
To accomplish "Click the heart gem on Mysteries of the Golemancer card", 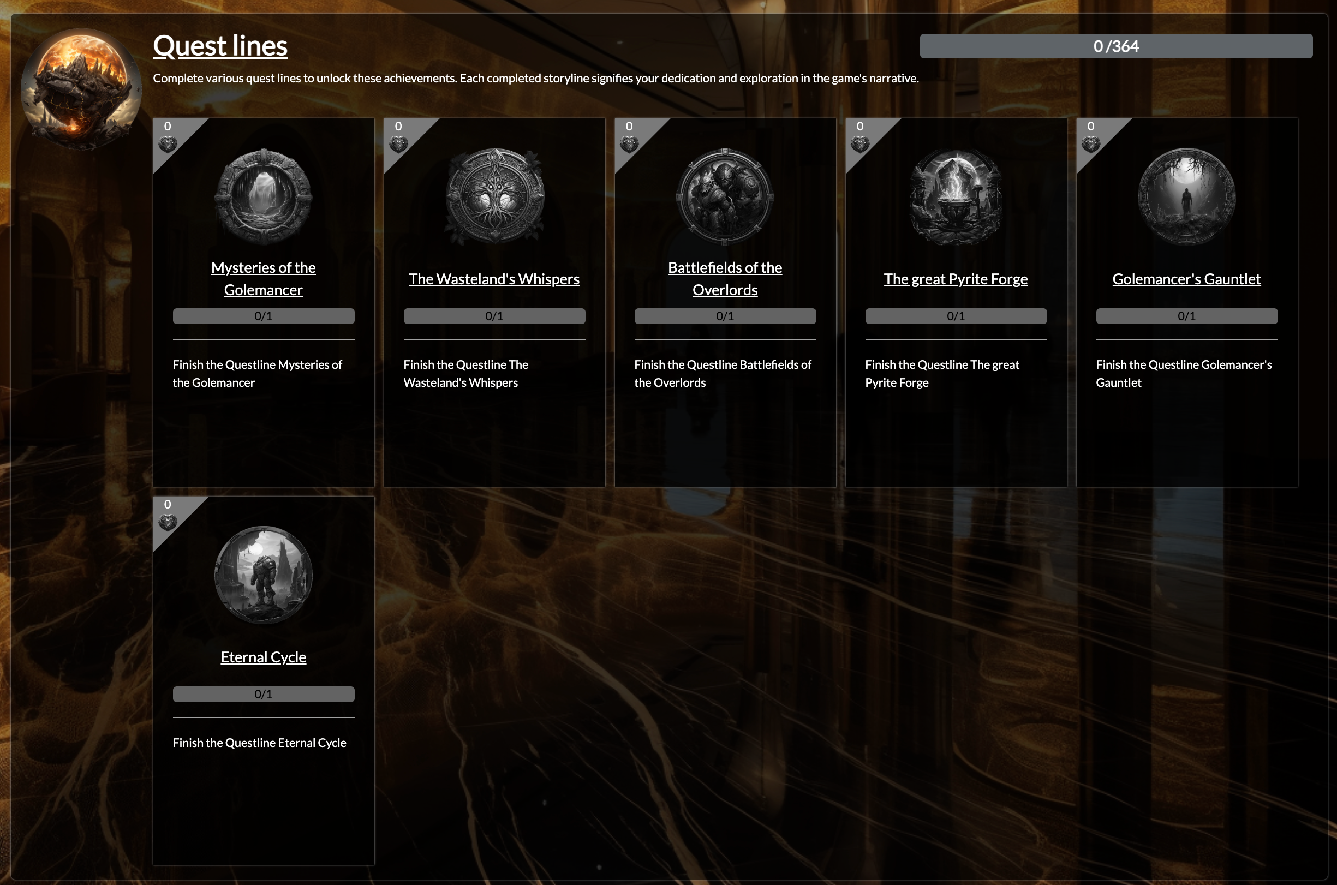I will pyautogui.click(x=168, y=145).
